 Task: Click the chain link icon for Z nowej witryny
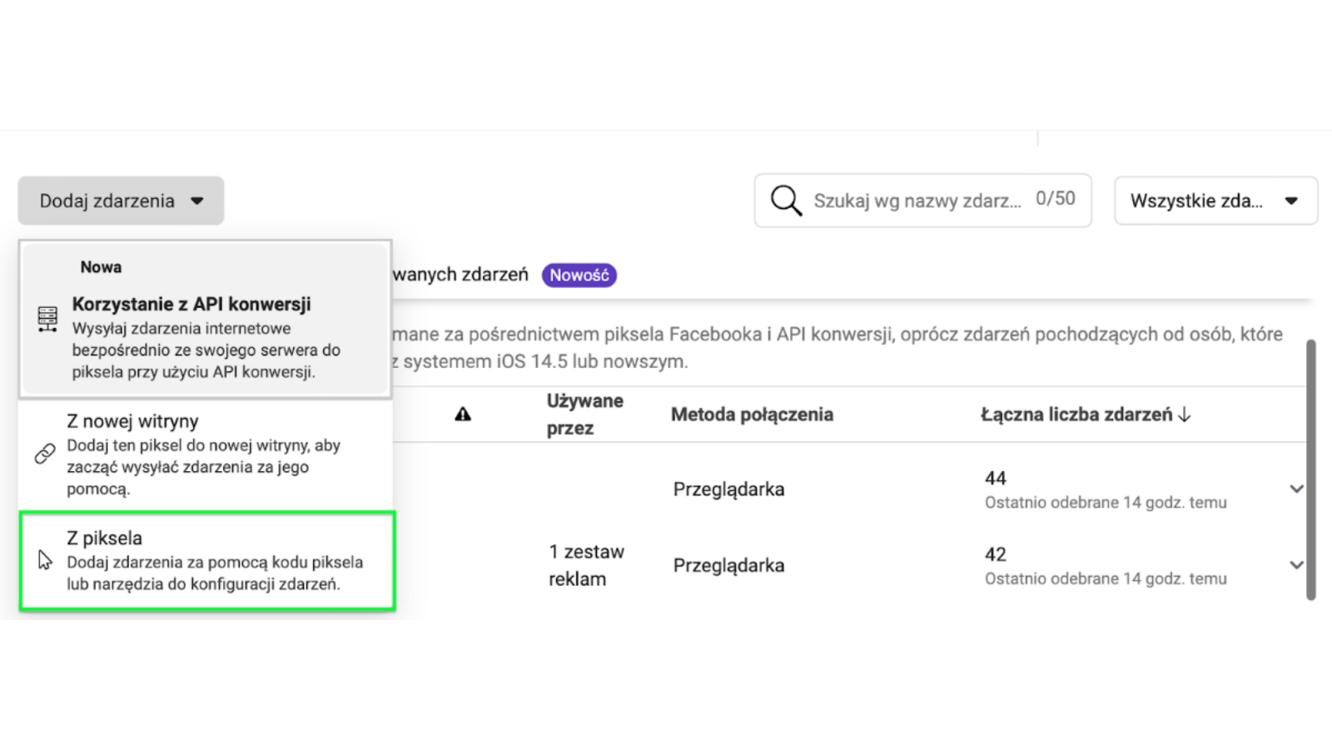click(45, 454)
